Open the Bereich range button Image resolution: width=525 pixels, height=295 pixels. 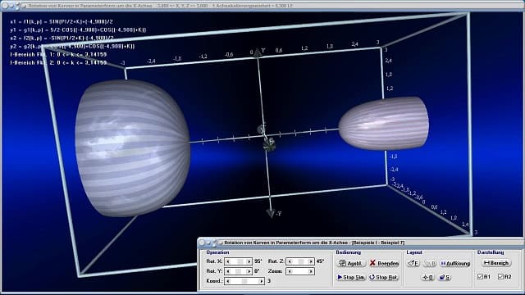click(496, 263)
